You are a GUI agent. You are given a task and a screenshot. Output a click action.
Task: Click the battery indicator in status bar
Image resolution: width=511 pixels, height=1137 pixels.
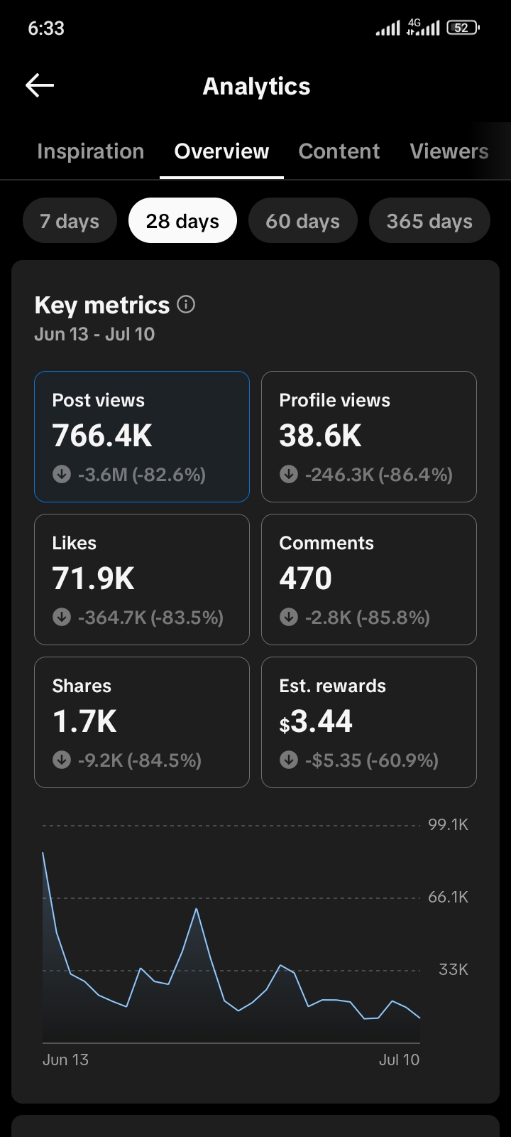(463, 28)
